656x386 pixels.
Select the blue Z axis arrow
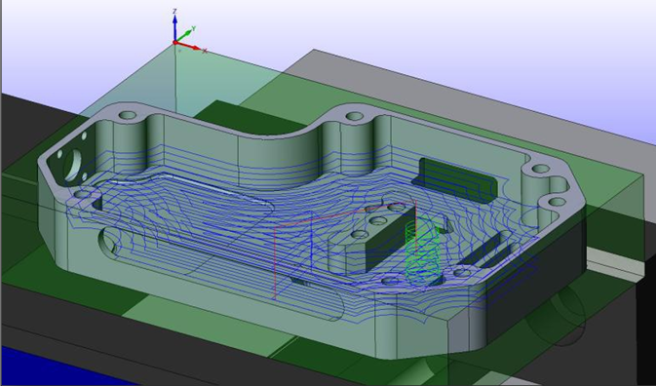[174, 27]
